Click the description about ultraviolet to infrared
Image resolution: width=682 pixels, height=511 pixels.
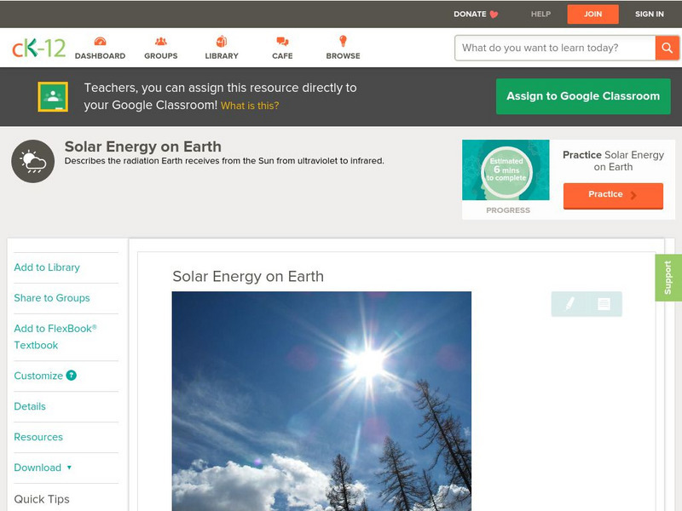click(x=224, y=161)
